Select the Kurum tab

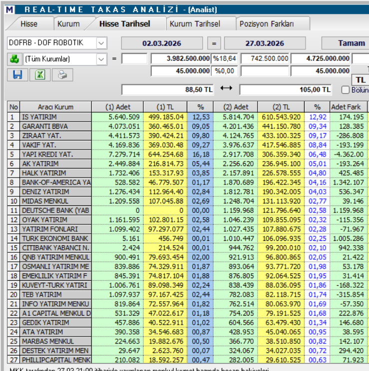coord(68,23)
